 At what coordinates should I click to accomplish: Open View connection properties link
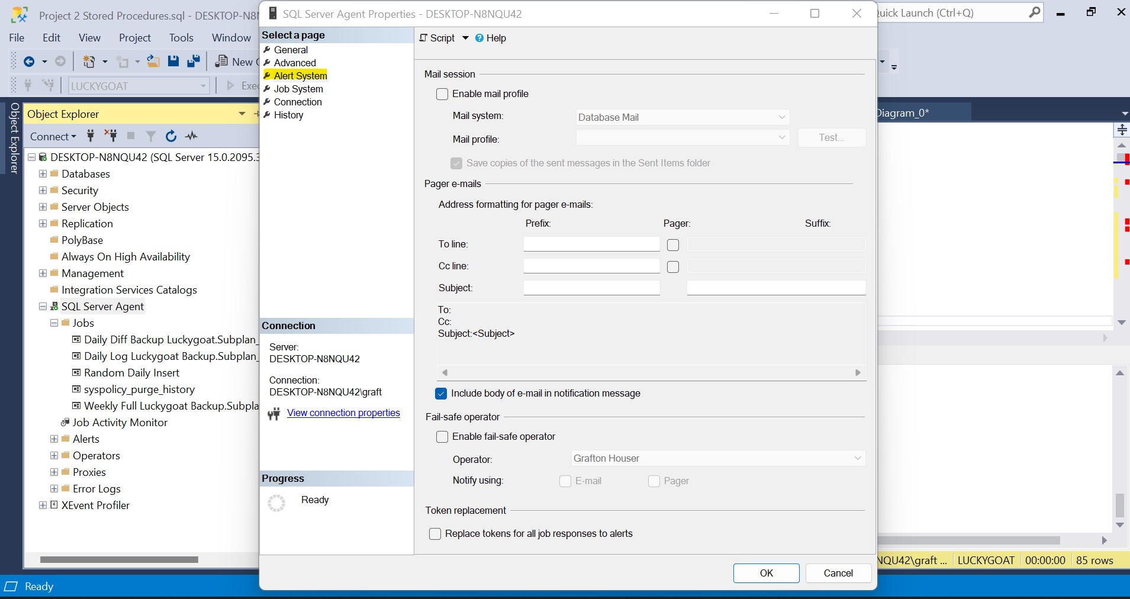tap(343, 413)
